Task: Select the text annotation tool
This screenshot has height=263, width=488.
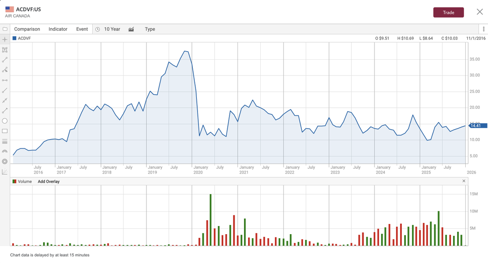Action: pos(5,50)
